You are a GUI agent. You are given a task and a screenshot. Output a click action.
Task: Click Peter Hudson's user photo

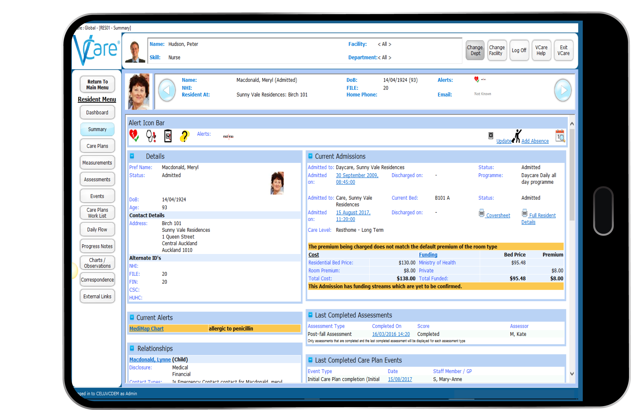135,51
